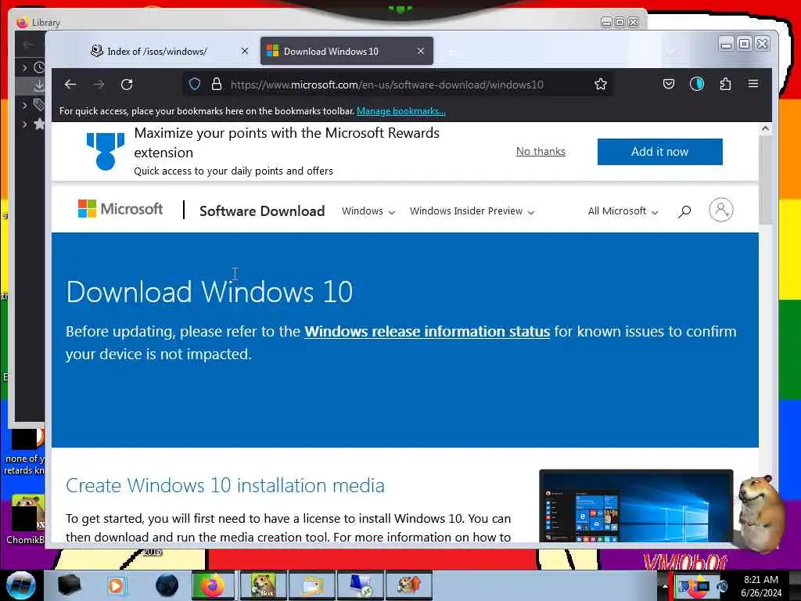
Task: Open Windows release information status link
Action: [427, 332]
